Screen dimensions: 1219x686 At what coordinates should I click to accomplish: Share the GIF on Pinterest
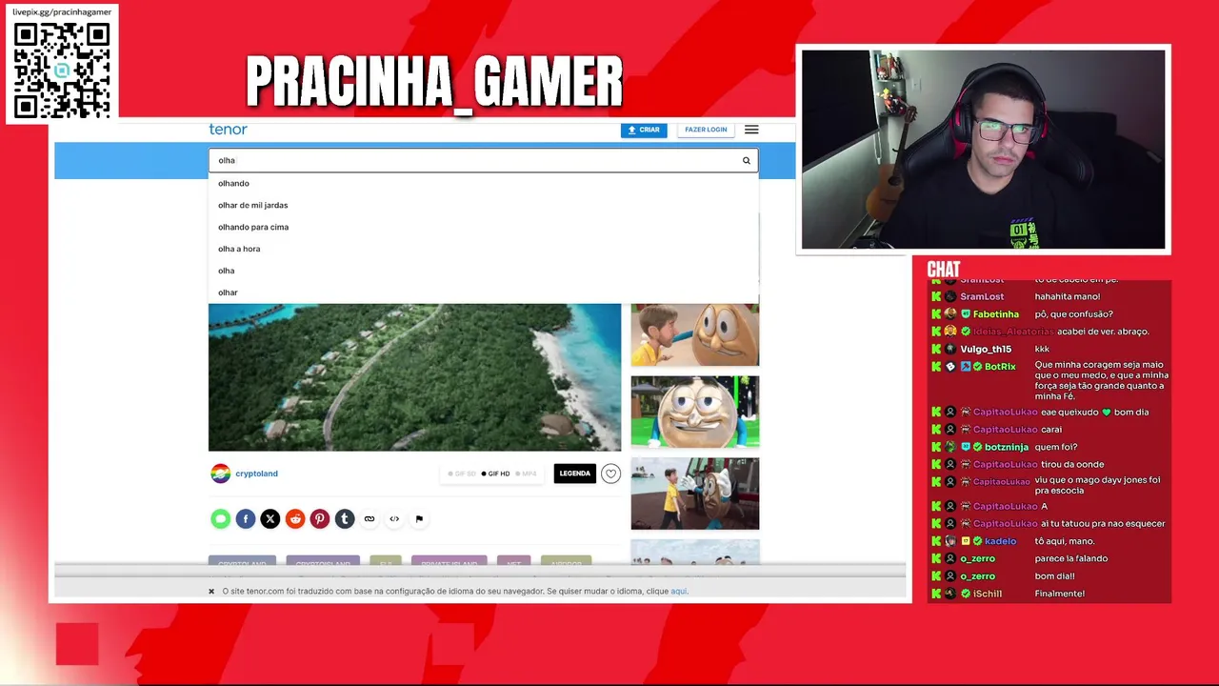320,519
